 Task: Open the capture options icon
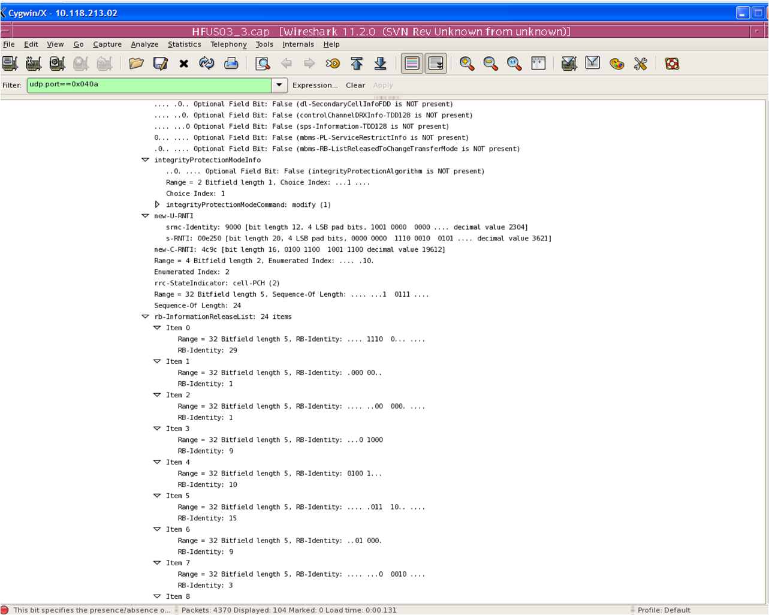(34, 64)
